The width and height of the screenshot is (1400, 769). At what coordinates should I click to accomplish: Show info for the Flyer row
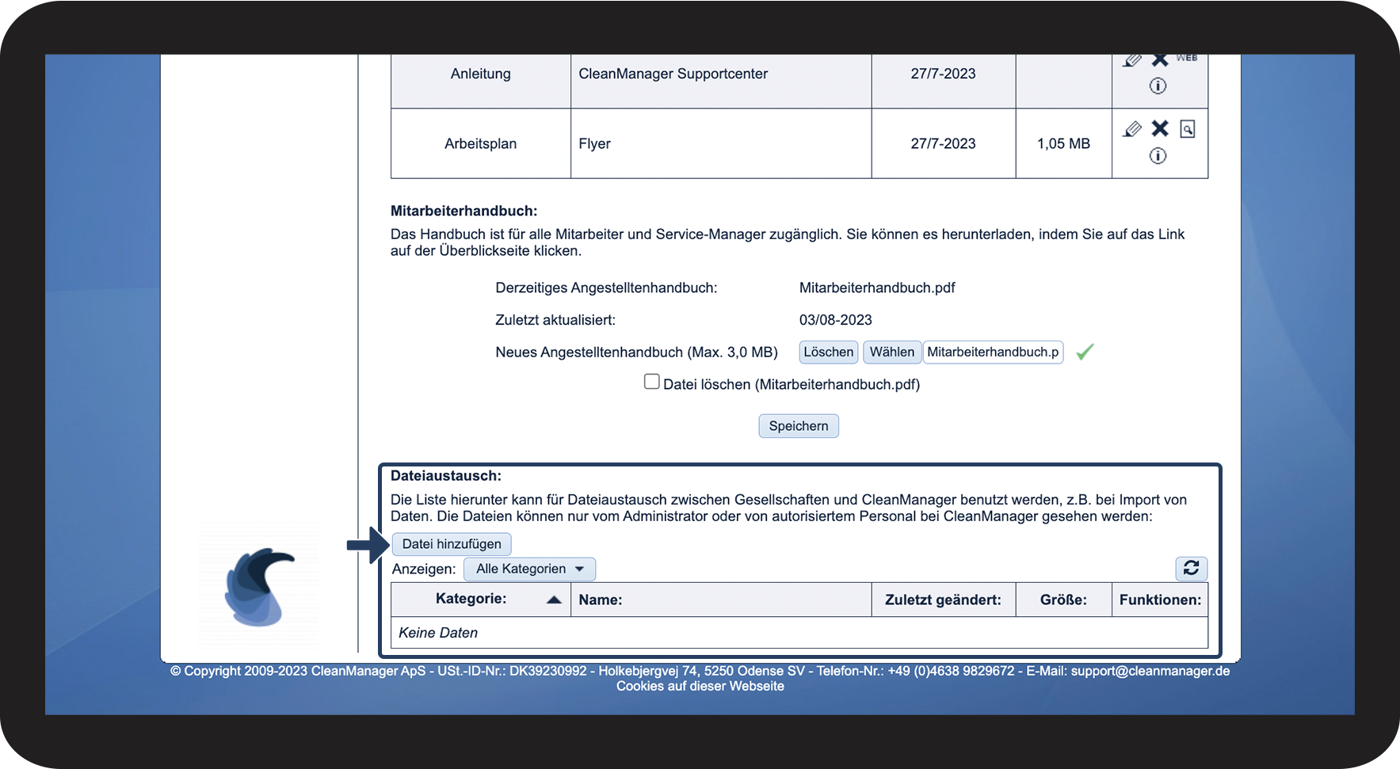coord(1158,156)
